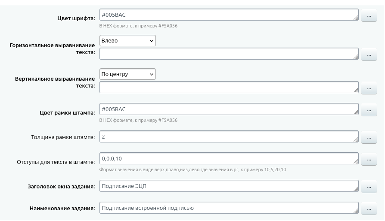Click the 'Толщина рамки штампа' field containing 2
The height and width of the screenshot is (221, 385).
point(228,136)
